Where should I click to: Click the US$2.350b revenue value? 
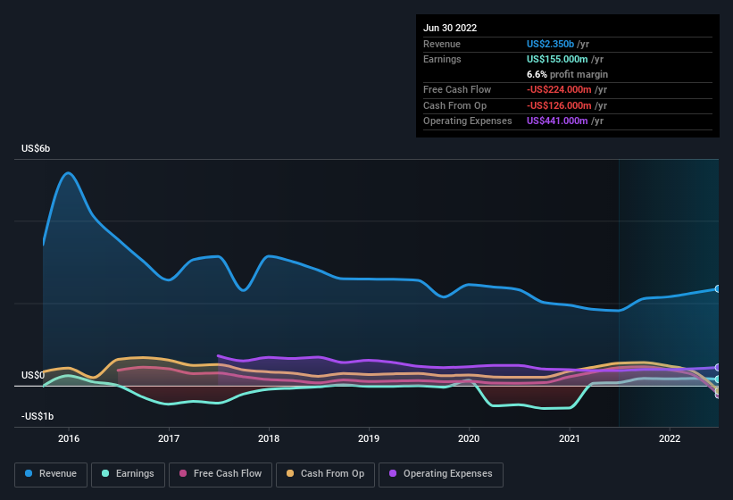click(x=550, y=44)
